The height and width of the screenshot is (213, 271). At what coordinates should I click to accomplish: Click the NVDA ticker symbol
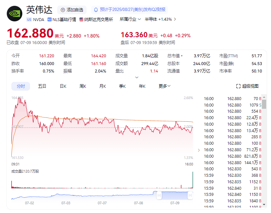(x=38, y=19)
